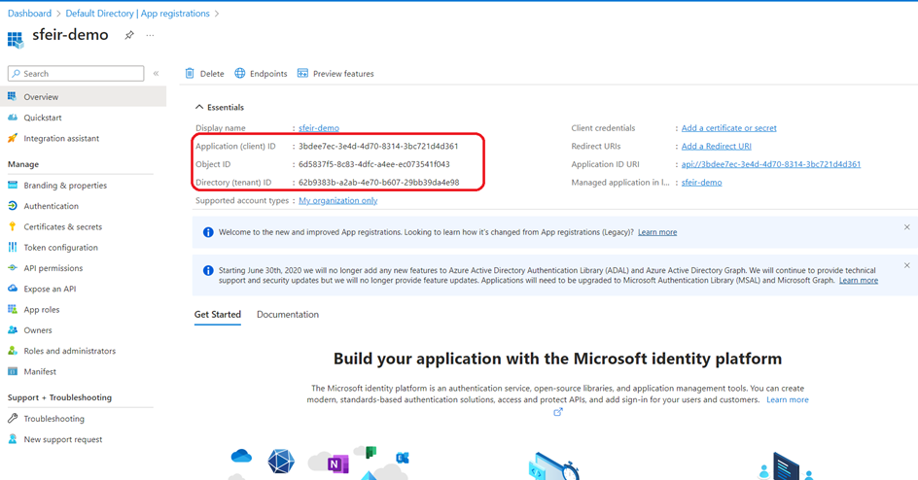The image size is (918, 480).
Task: Open the Manifest editor
Action: pyautogui.click(x=40, y=371)
